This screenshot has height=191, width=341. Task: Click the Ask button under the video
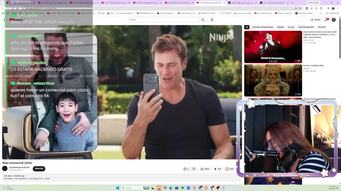click(217, 169)
